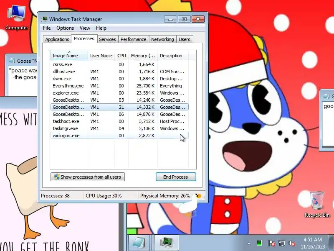Open the Options menu
334x251 pixels.
[x=65, y=28]
